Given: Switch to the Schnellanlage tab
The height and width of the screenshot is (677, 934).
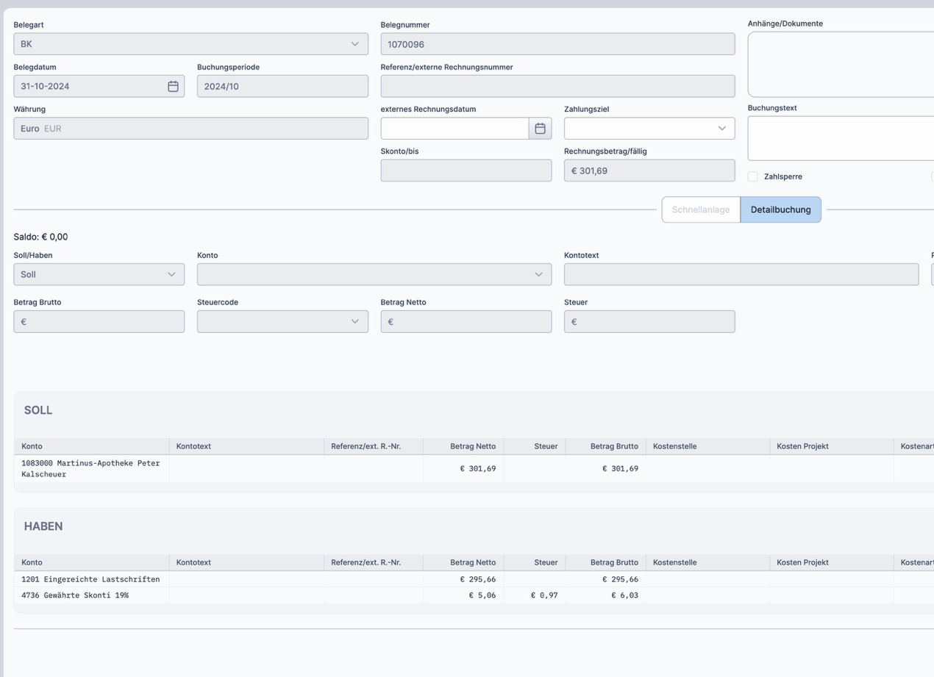Looking at the screenshot, I should 700,209.
